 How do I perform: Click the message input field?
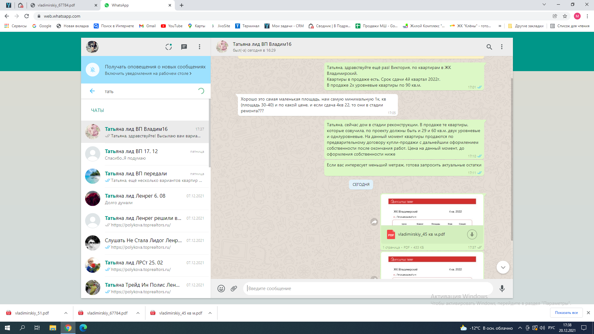tap(368, 289)
